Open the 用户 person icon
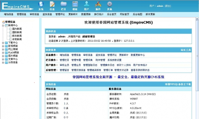This screenshot has width=199, height=119. pos(86,4)
